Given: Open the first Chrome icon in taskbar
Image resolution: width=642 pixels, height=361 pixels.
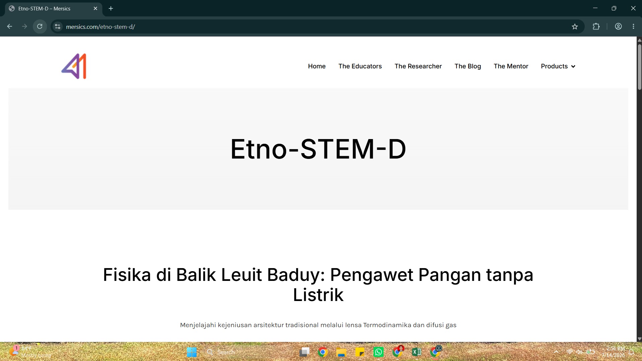Looking at the screenshot, I should click(x=323, y=352).
